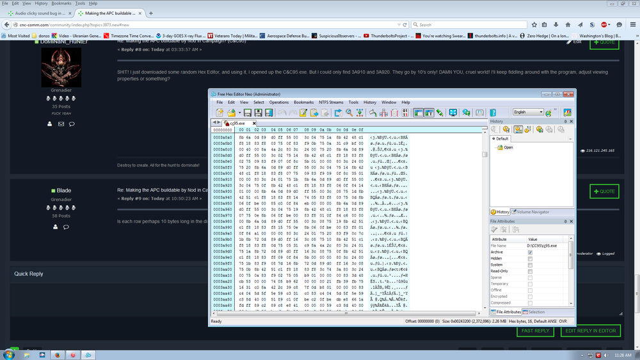Screen dimensions: 640x360
Task: Toggle the Hidden attribute checkbox
Action: [x=530, y=259]
